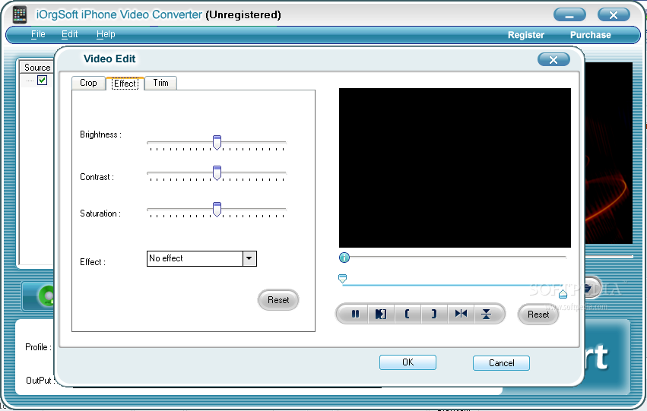Open the File menu
647x411 pixels.
[38, 34]
